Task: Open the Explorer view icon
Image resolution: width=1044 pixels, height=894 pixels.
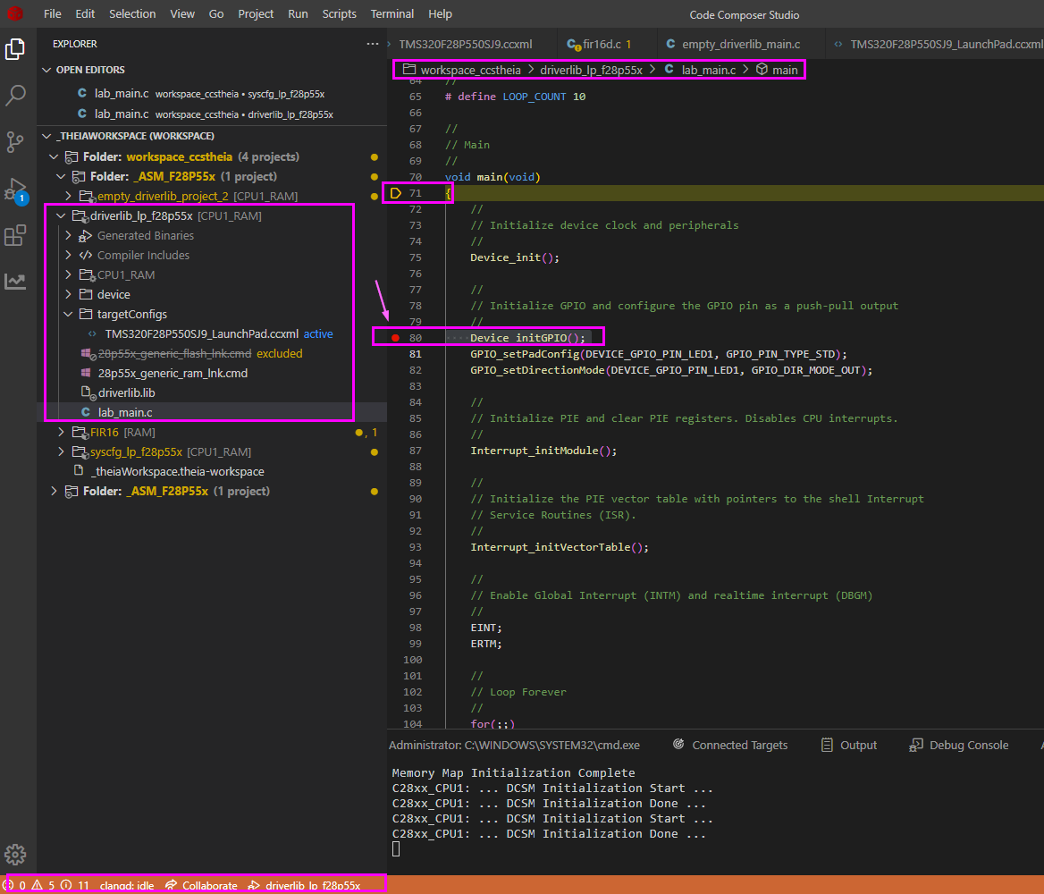Action: (x=14, y=49)
